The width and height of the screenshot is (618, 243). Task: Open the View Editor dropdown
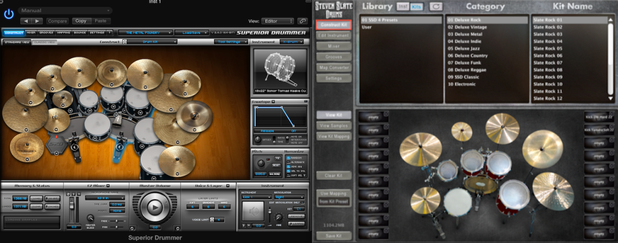point(278,21)
